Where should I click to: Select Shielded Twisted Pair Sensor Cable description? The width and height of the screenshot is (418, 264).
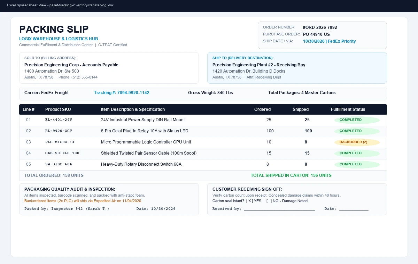149,153
